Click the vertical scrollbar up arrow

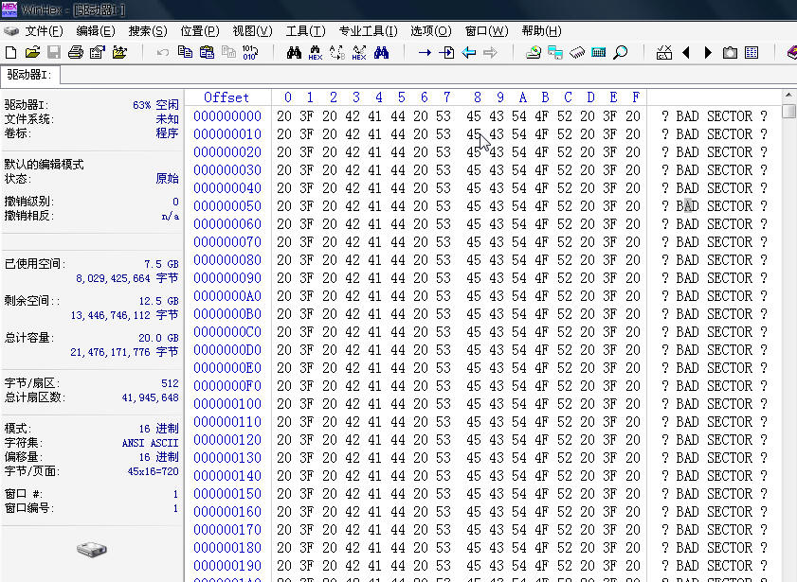coord(789,97)
